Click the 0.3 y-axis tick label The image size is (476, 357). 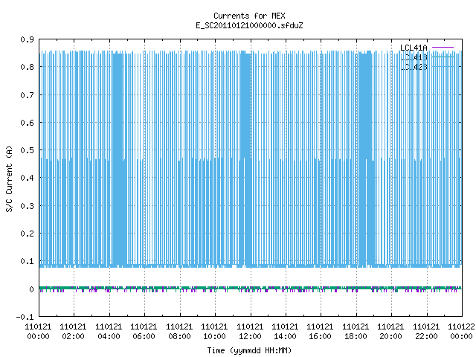(x=27, y=206)
